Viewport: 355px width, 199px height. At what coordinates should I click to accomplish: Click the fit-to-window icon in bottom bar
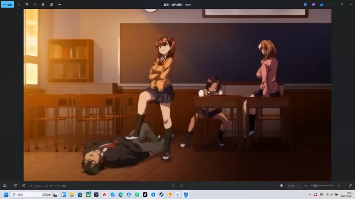coord(174,186)
